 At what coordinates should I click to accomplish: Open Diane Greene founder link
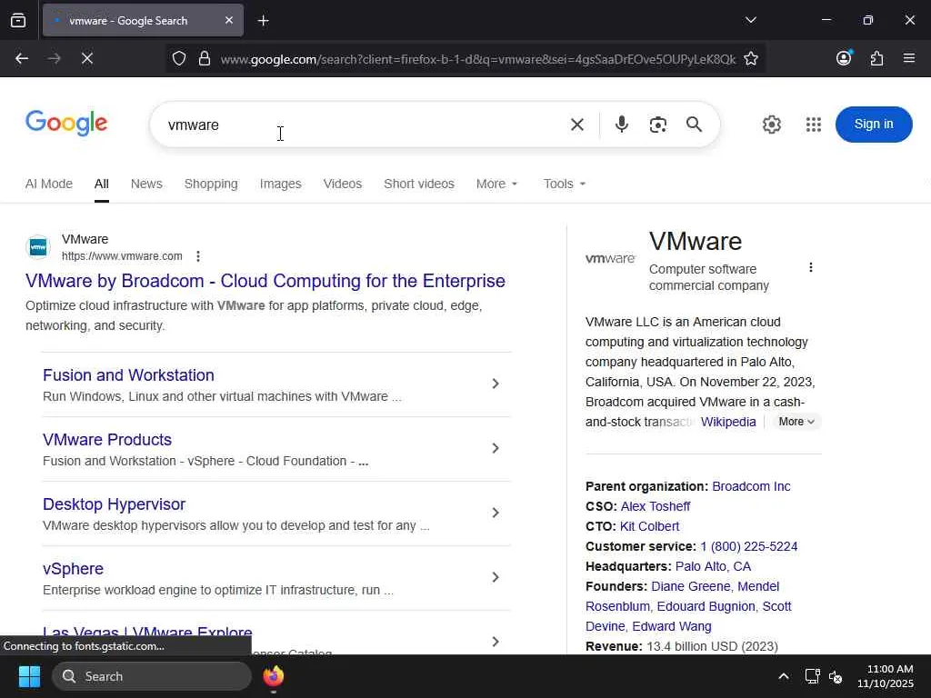point(691,586)
